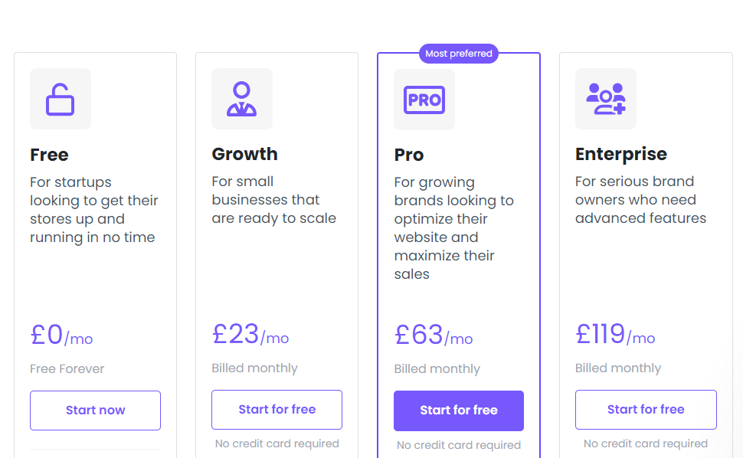Click the Pro plan title
The height and width of the screenshot is (458, 743).
point(409,155)
